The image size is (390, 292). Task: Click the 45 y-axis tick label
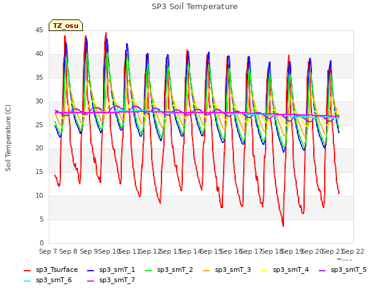[x=39, y=30]
